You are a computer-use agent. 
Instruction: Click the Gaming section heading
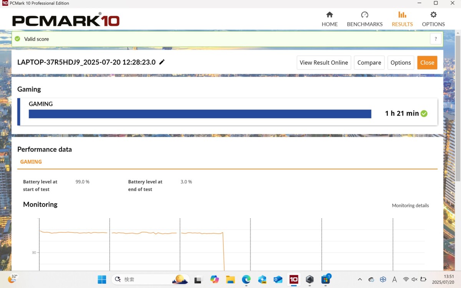(x=29, y=89)
